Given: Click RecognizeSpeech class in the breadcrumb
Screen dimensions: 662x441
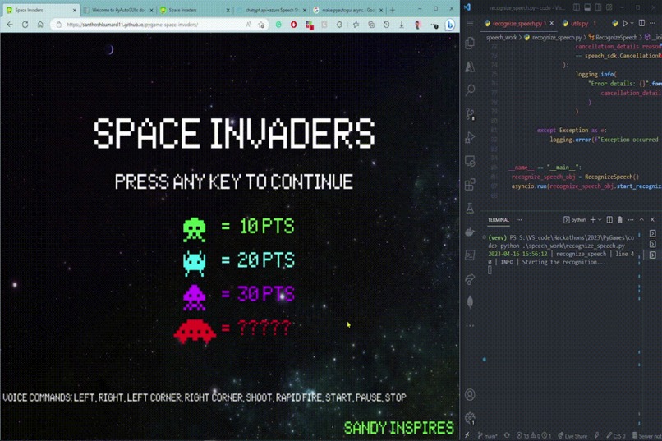Looking at the screenshot, I should pos(616,38).
